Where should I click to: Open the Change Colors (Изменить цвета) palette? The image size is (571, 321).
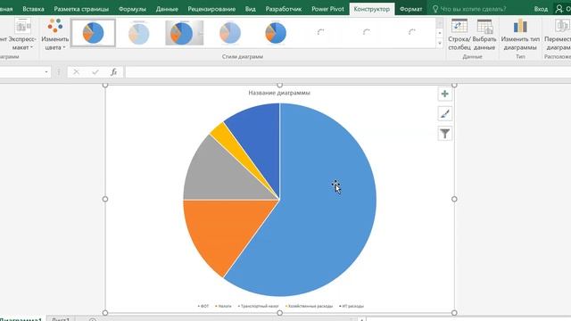click(55, 34)
